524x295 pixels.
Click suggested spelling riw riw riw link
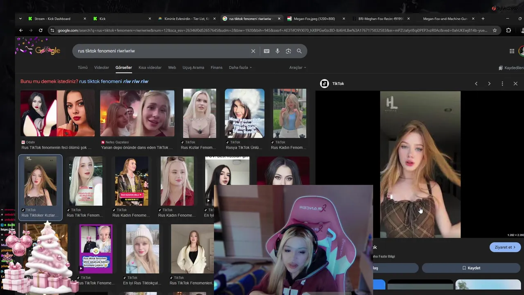136,81
